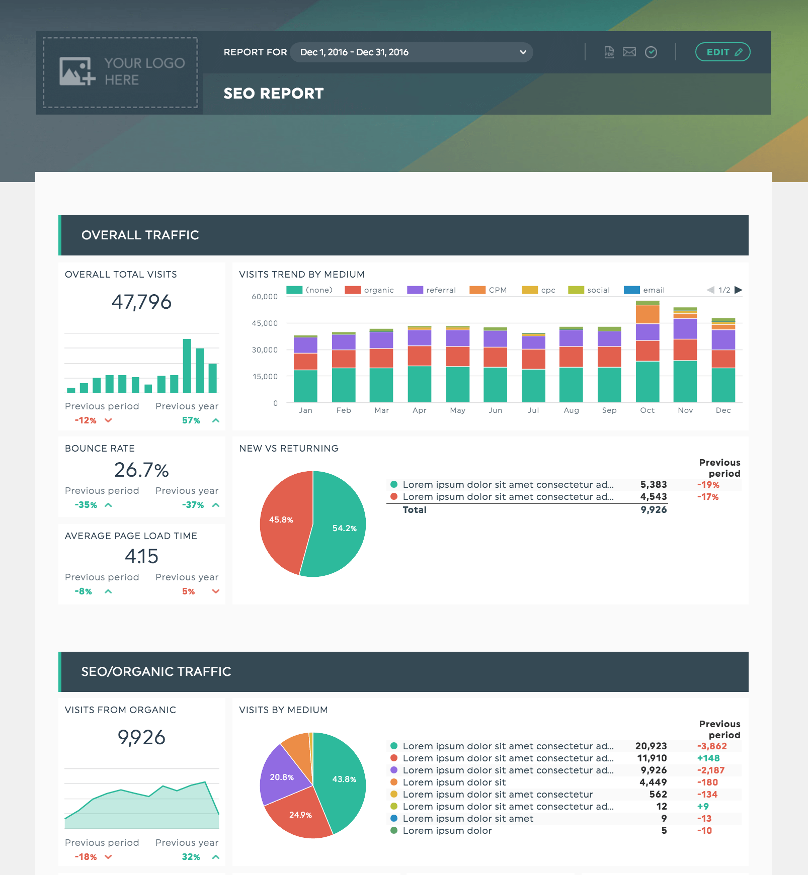This screenshot has height=875, width=808.
Task: Click the 5% load time year change
Action: tap(189, 591)
